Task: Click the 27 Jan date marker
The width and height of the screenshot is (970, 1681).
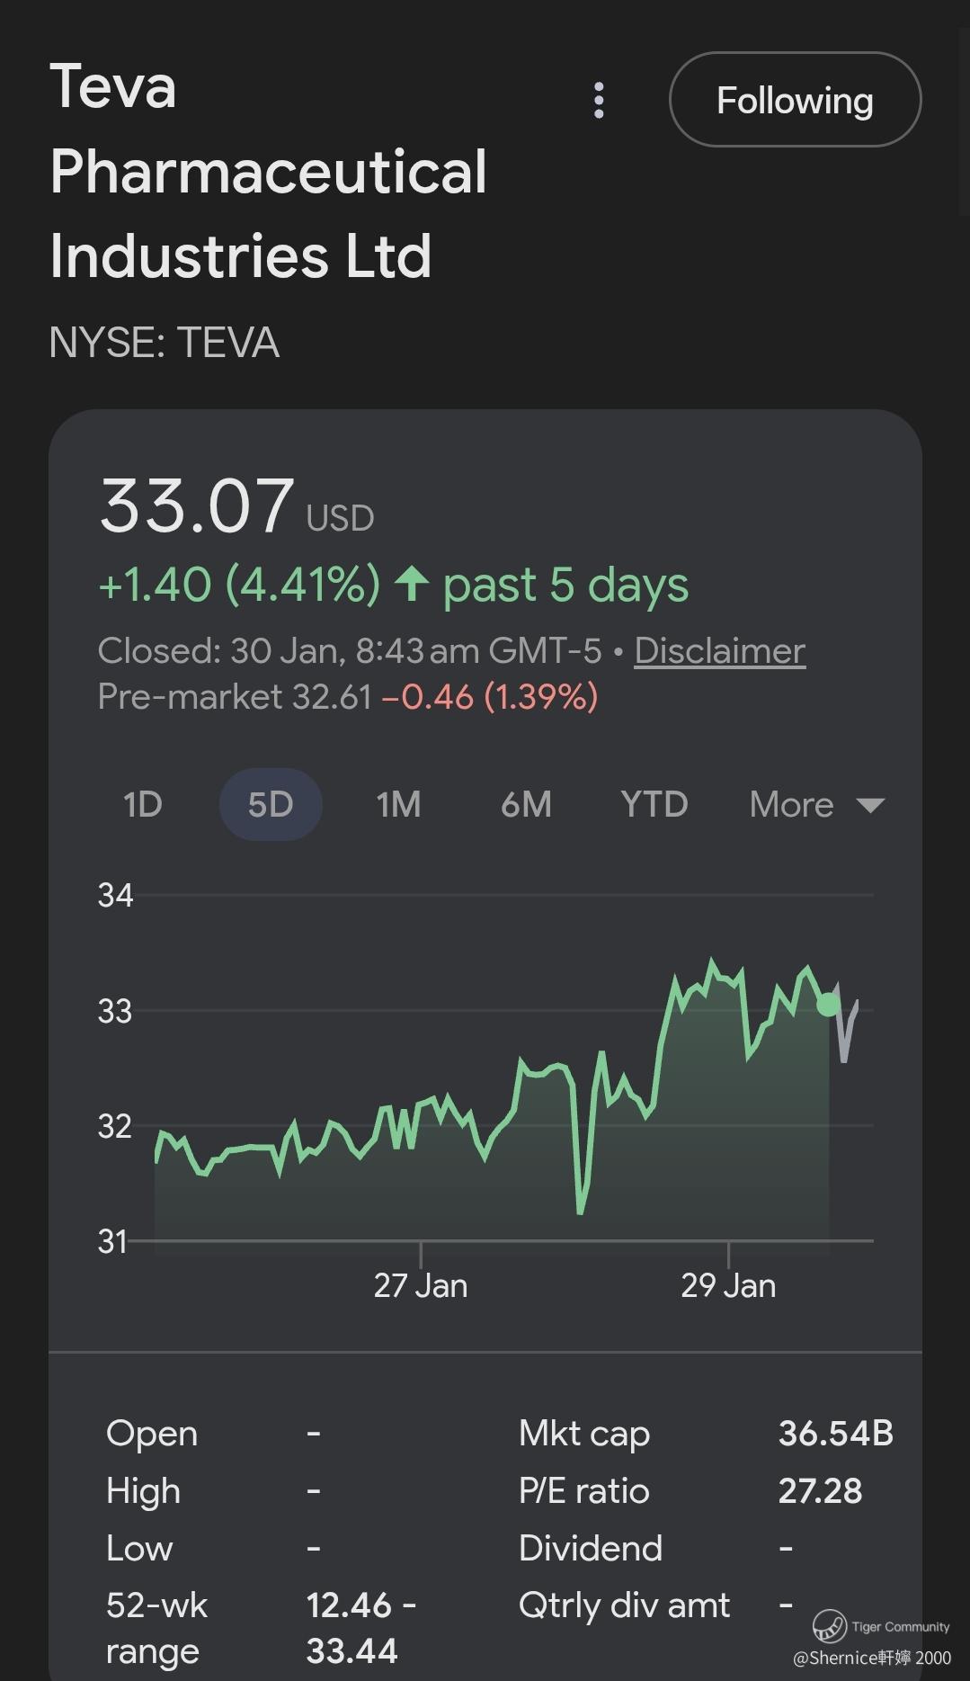Action: pos(421,1285)
